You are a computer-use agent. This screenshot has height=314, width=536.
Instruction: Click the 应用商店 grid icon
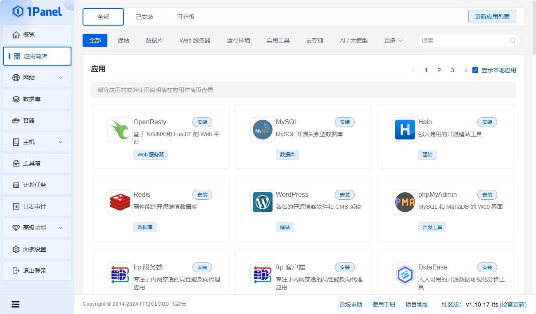point(17,56)
